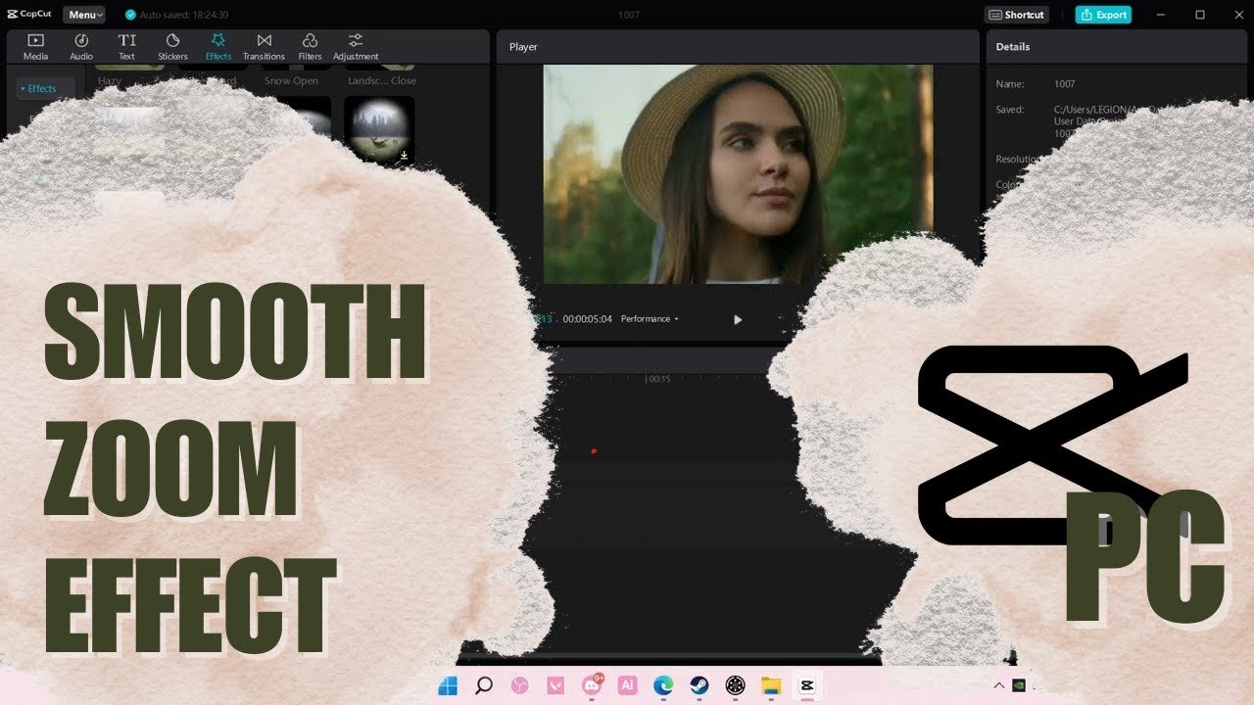Minimize the CapCut window
The width and height of the screenshot is (1254, 705).
[1162, 15]
